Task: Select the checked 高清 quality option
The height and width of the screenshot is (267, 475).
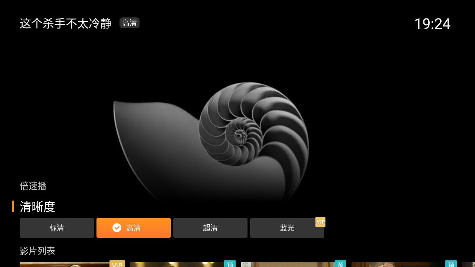Action: pos(134,228)
